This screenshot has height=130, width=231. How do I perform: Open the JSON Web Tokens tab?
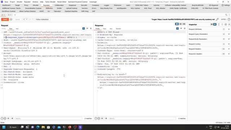142,5
